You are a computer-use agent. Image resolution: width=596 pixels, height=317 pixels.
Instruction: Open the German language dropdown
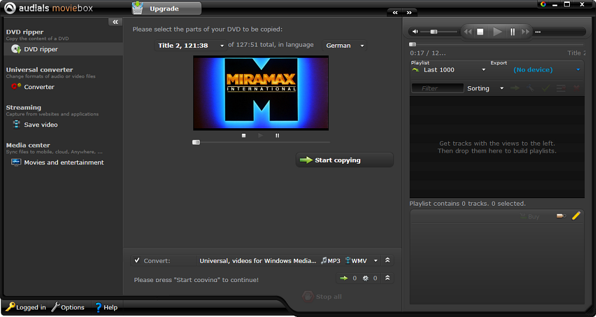point(344,45)
